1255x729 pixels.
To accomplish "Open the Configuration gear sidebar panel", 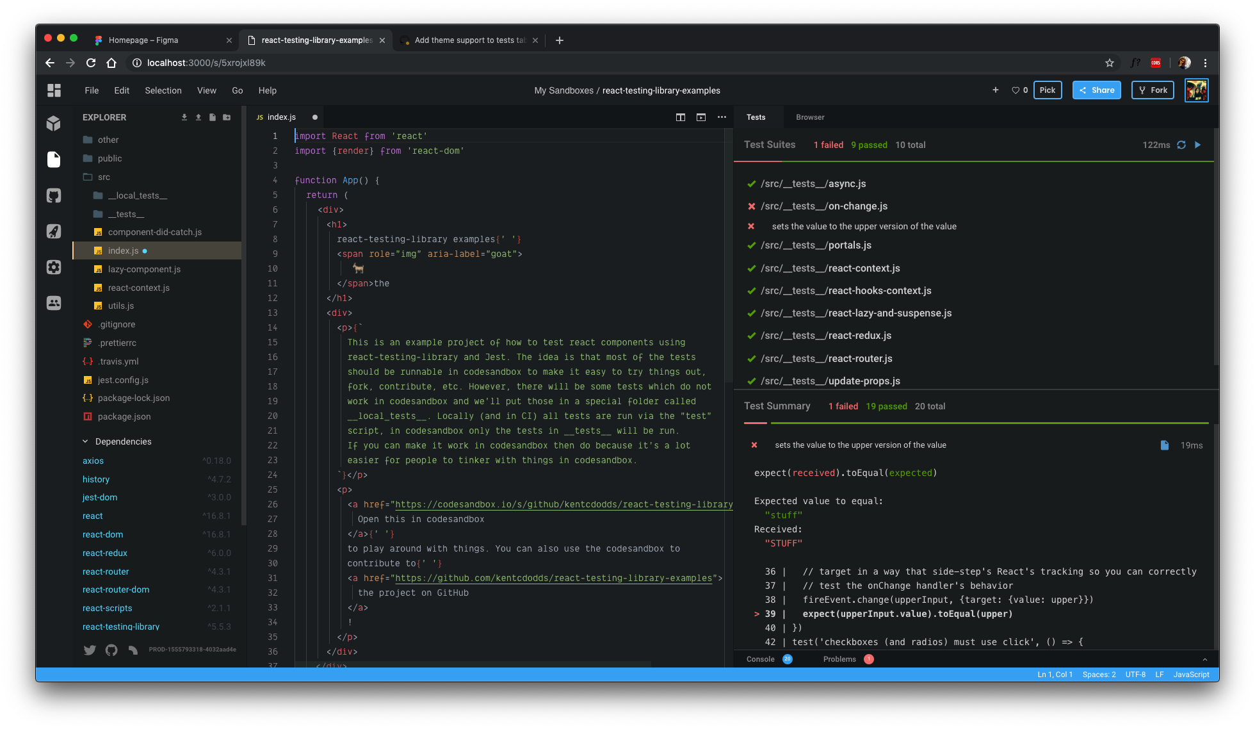I will (54, 267).
